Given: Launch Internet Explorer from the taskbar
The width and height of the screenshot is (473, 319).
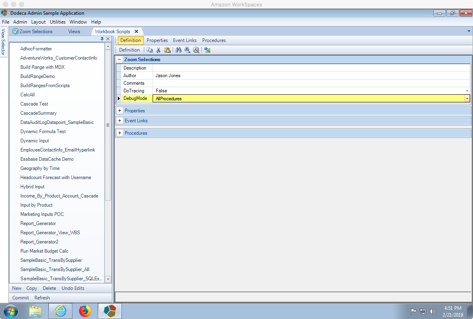Looking at the screenshot, I should [60, 311].
